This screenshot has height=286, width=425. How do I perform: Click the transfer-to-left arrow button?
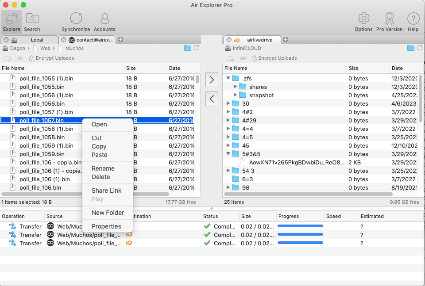pos(212,99)
